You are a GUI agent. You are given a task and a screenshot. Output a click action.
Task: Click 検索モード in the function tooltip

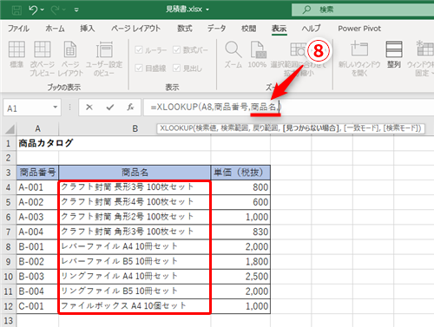(x=402, y=128)
